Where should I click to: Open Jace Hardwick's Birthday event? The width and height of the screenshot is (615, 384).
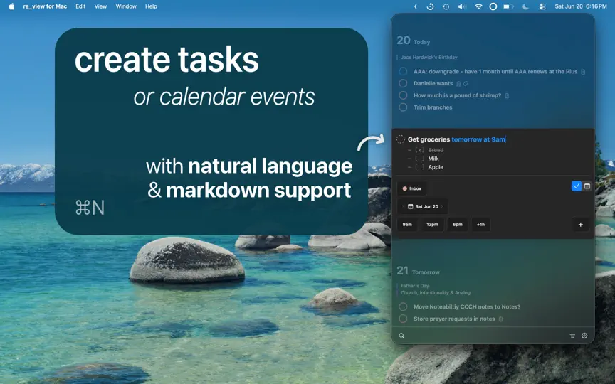pyautogui.click(x=429, y=57)
